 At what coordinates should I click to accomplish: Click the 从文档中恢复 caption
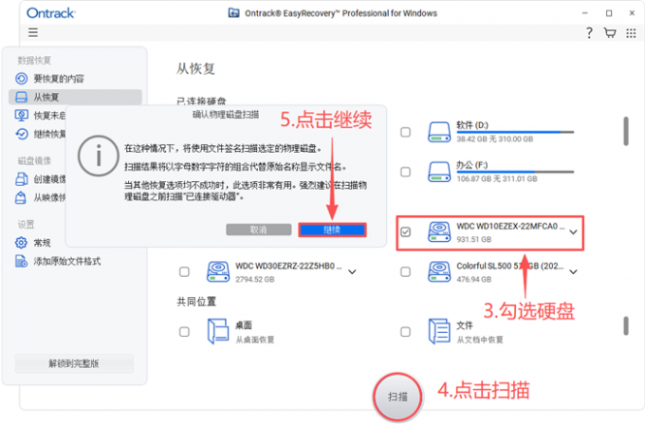[480, 340]
